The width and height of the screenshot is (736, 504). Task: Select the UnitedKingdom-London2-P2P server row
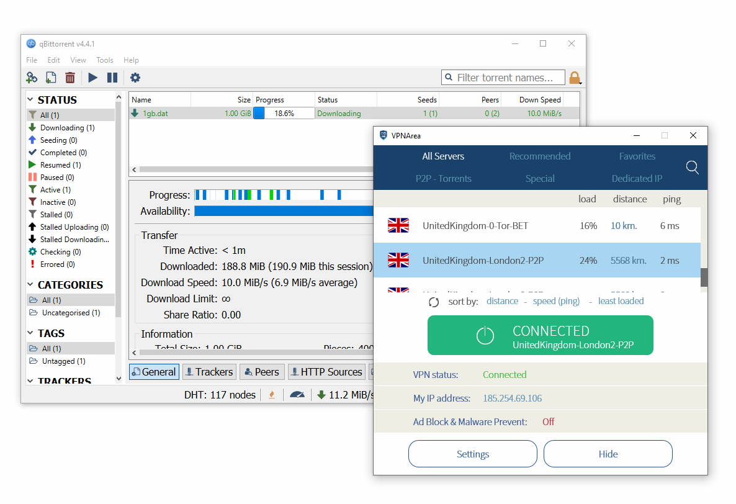(x=537, y=261)
